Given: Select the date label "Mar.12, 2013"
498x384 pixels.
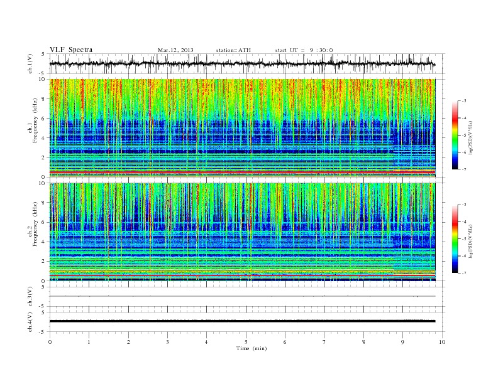Looking at the screenshot, I should coord(175,50).
